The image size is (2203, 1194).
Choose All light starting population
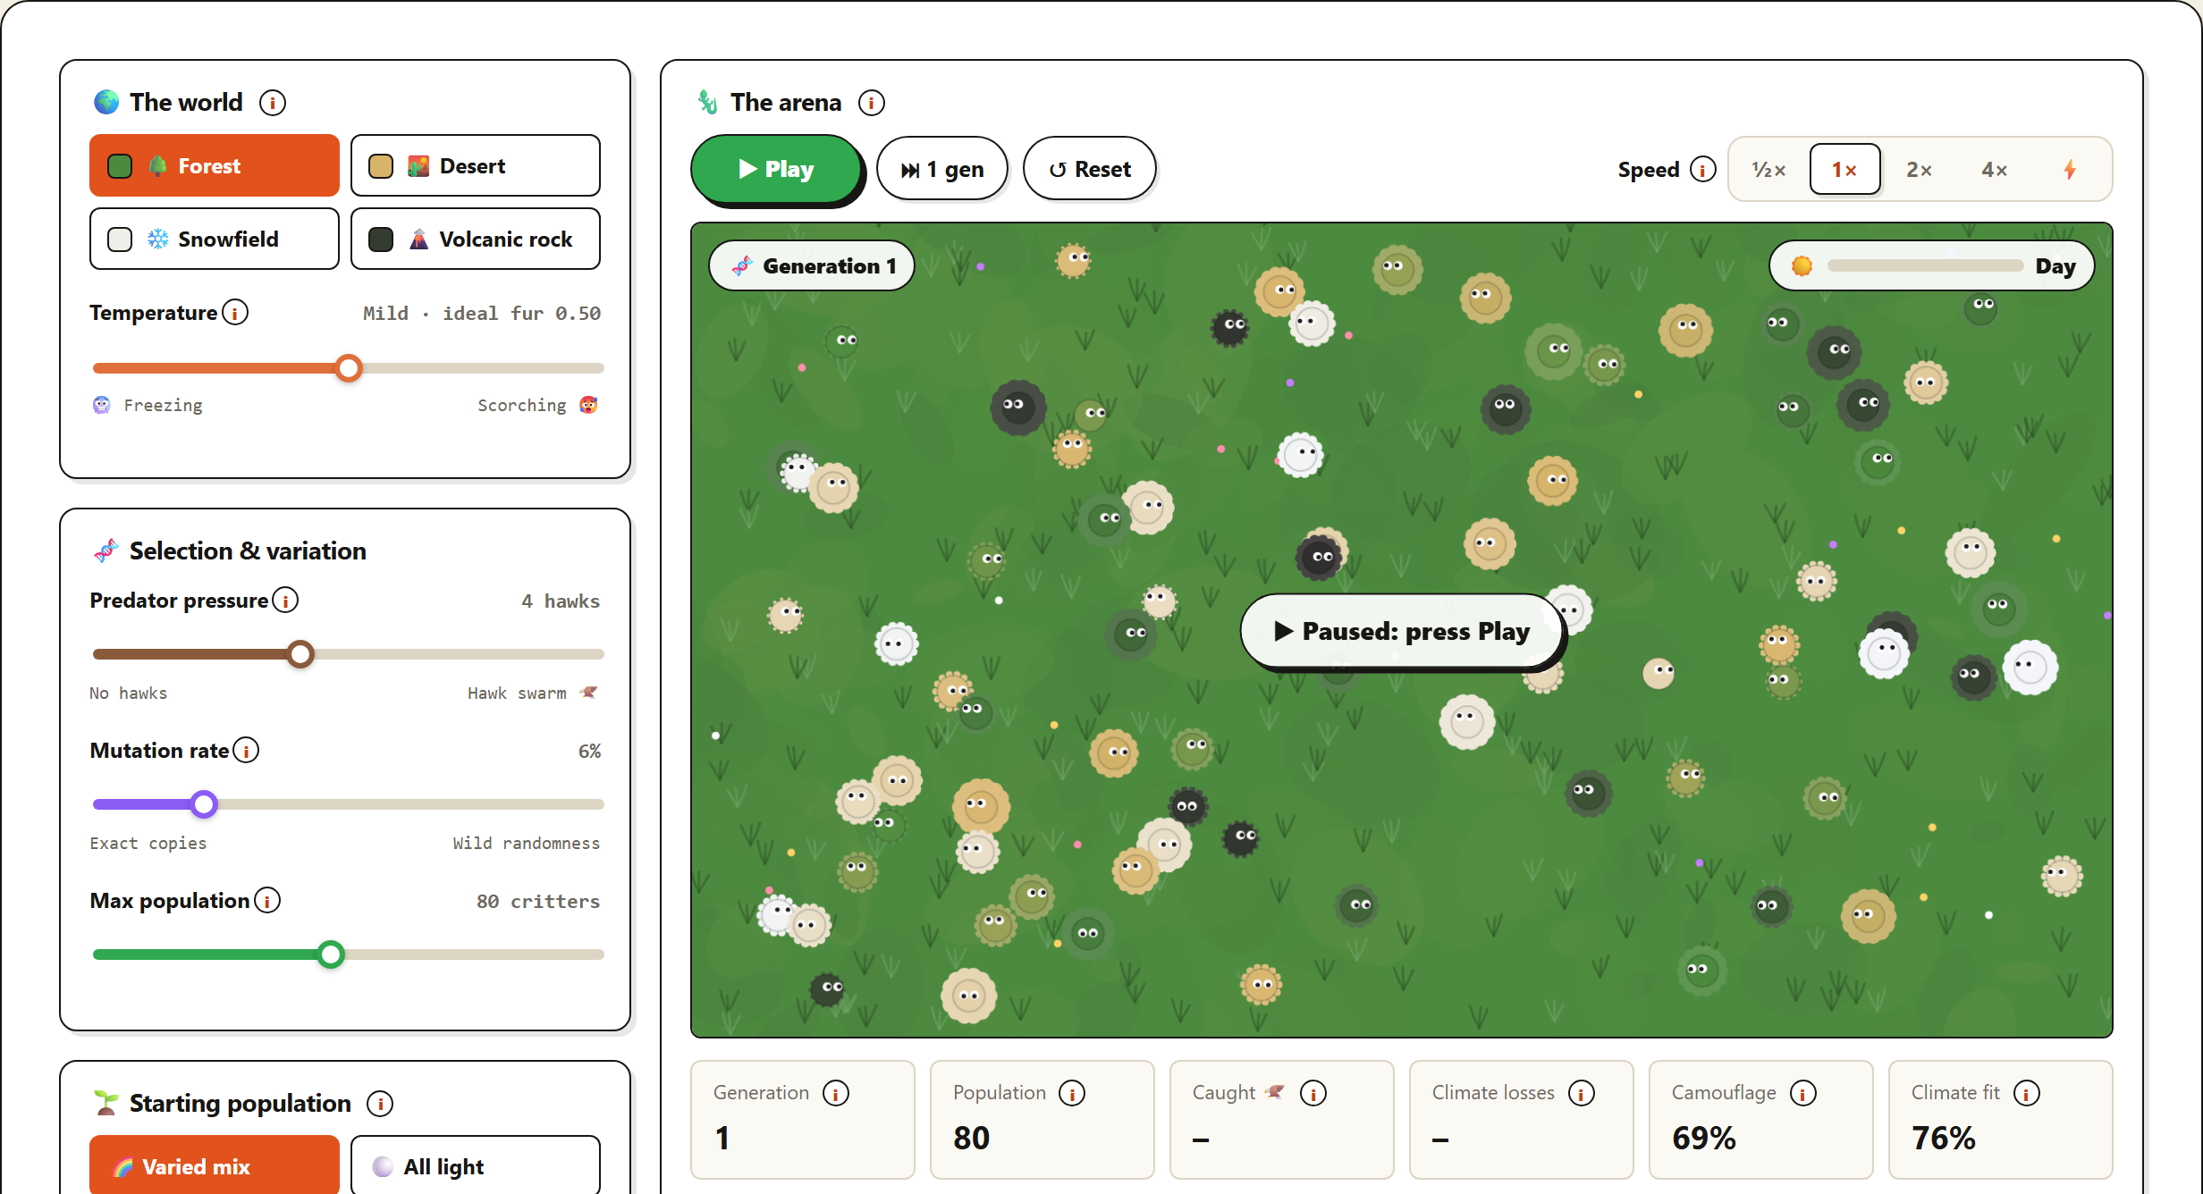[x=476, y=1165]
